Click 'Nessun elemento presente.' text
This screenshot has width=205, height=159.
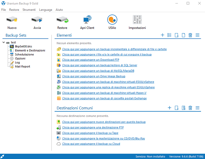tap(74, 43)
